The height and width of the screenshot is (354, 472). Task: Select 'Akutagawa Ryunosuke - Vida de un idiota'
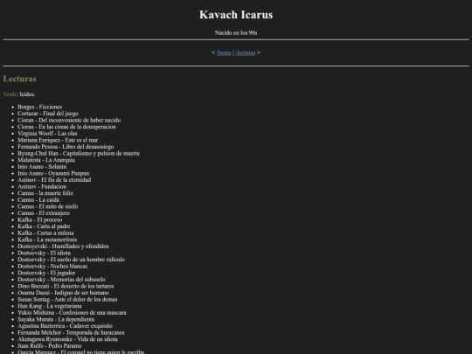(67, 338)
